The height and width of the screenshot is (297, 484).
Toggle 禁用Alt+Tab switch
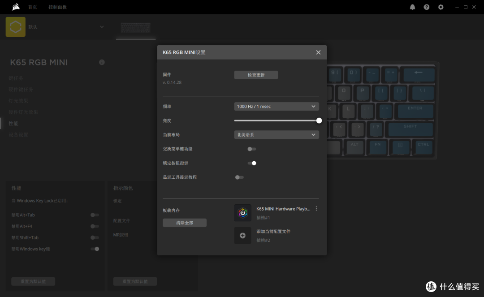point(95,215)
